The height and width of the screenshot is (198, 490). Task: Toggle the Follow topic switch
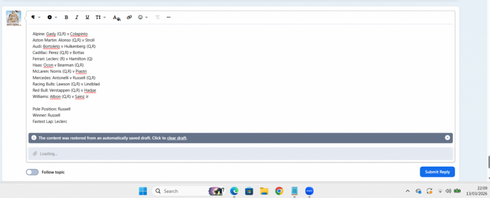coord(32,172)
